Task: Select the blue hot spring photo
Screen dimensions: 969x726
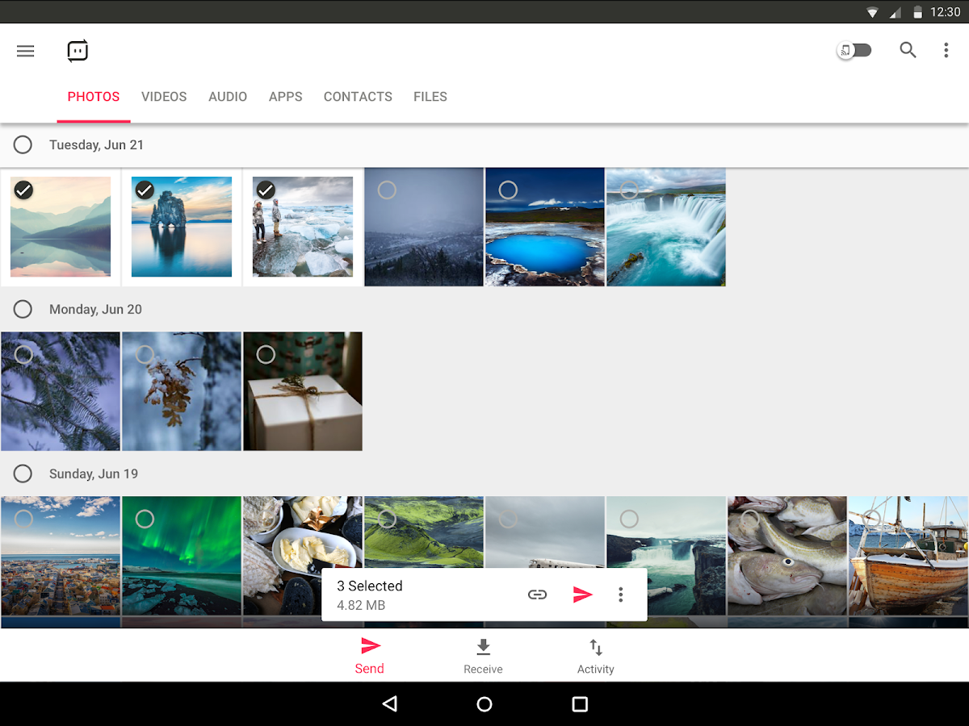Action: [x=508, y=190]
